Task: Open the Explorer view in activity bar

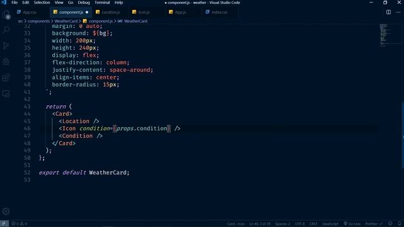Action: pos(6,15)
